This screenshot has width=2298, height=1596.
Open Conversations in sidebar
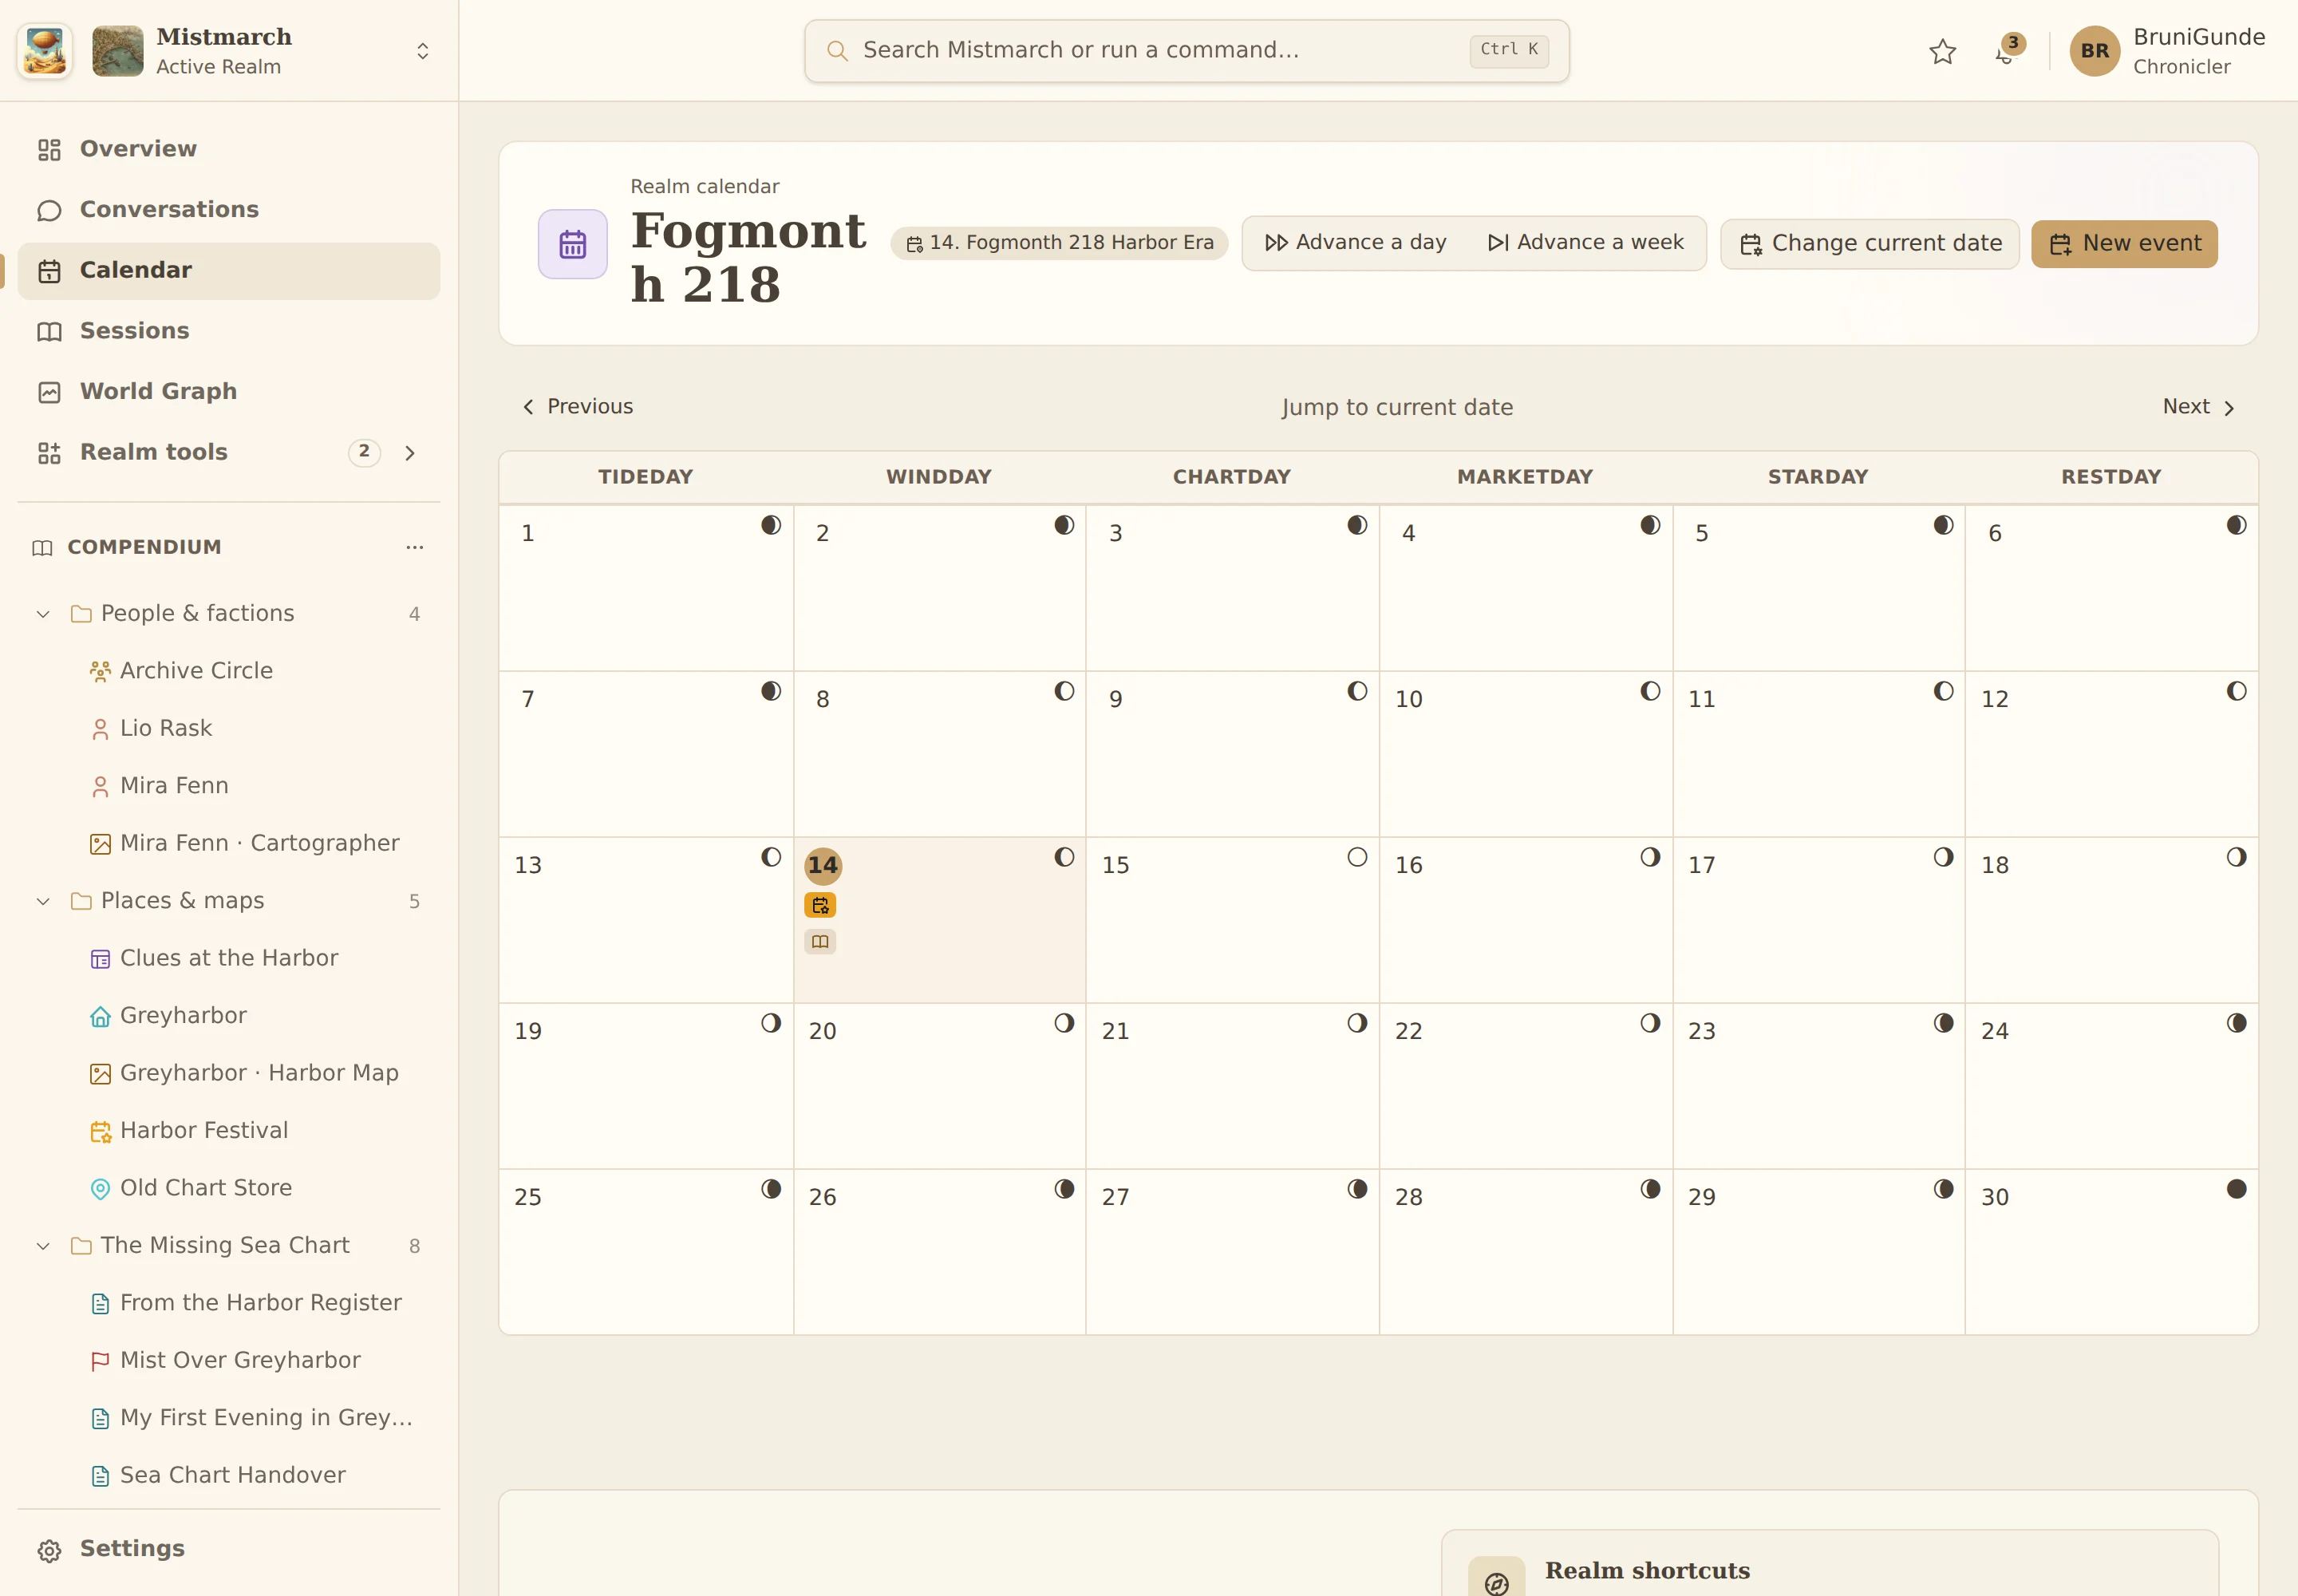click(229, 210)
